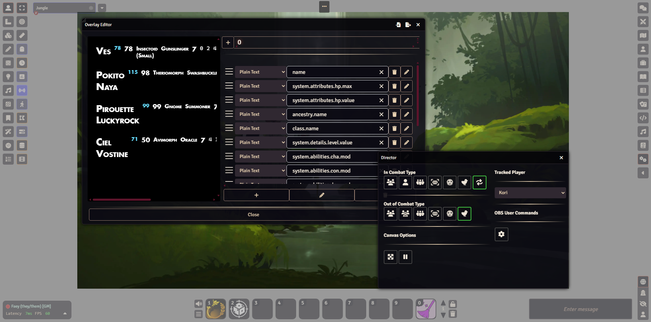651x322 pixels.
Task: Pause canvas via Canvas Options pause button
Action: [405, 257]
